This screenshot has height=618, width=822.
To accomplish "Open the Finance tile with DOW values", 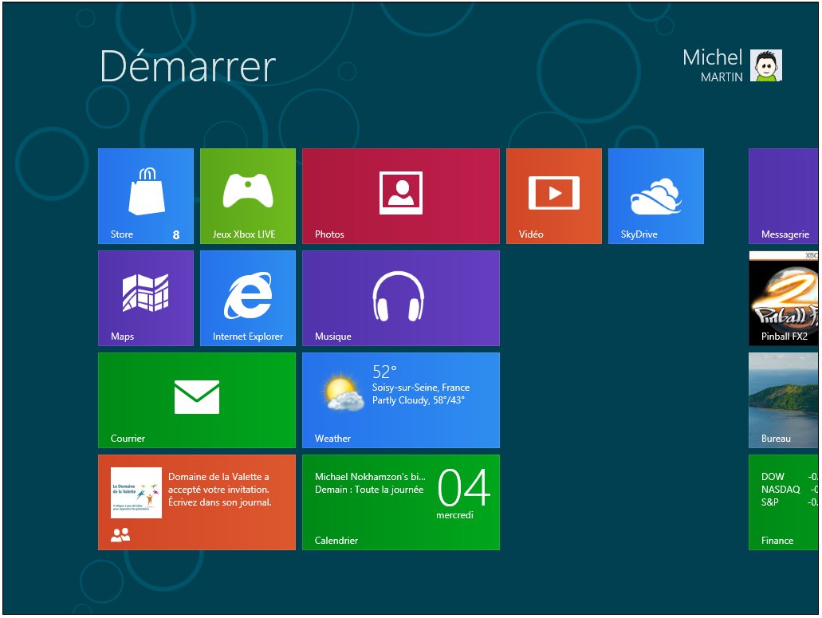I will 783,502.
